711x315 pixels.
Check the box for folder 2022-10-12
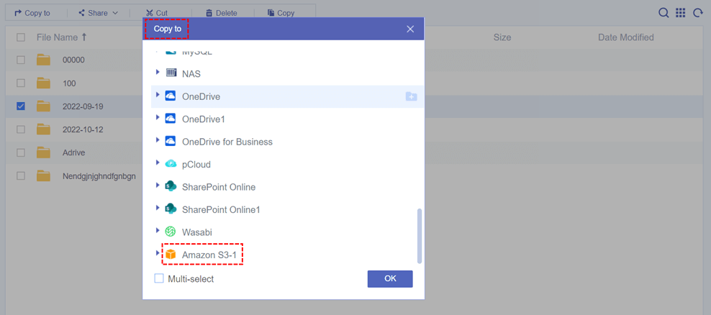(21, 129)
